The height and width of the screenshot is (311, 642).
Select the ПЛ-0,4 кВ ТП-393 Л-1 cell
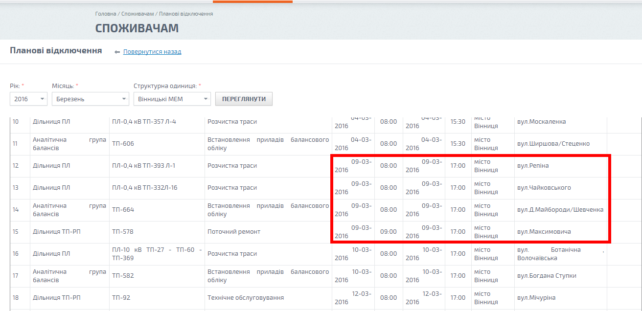click(143, 166)
